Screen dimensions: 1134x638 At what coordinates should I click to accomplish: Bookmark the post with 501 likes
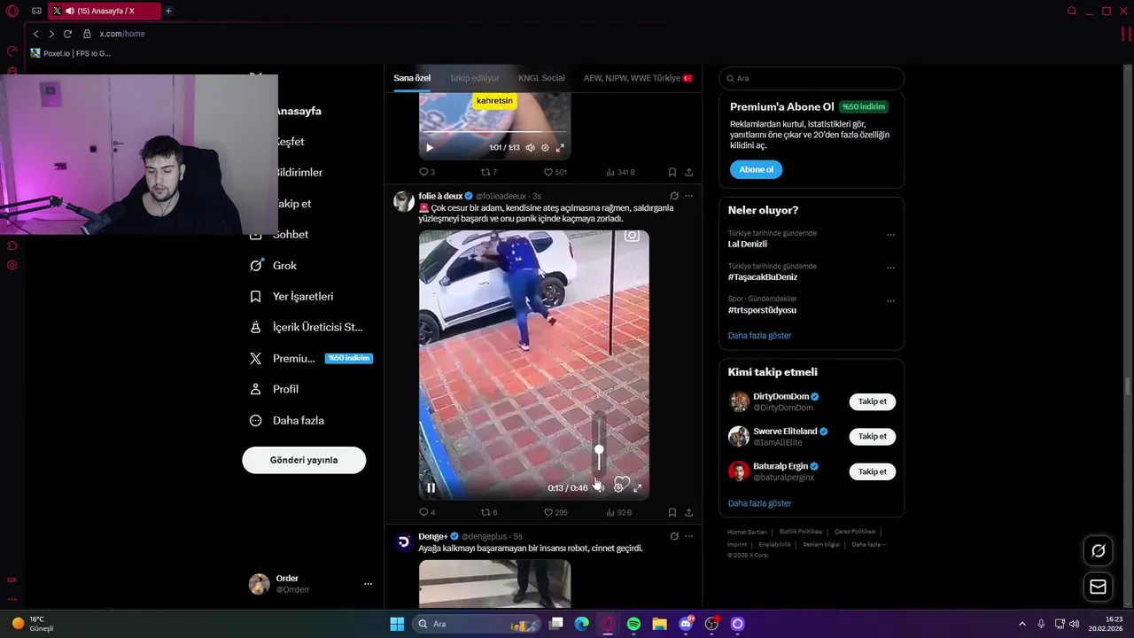[x=672, y=172]
